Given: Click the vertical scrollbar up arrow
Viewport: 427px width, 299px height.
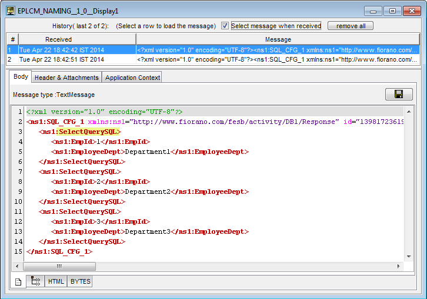Looking at the screenshot, I should coord(409,112).
